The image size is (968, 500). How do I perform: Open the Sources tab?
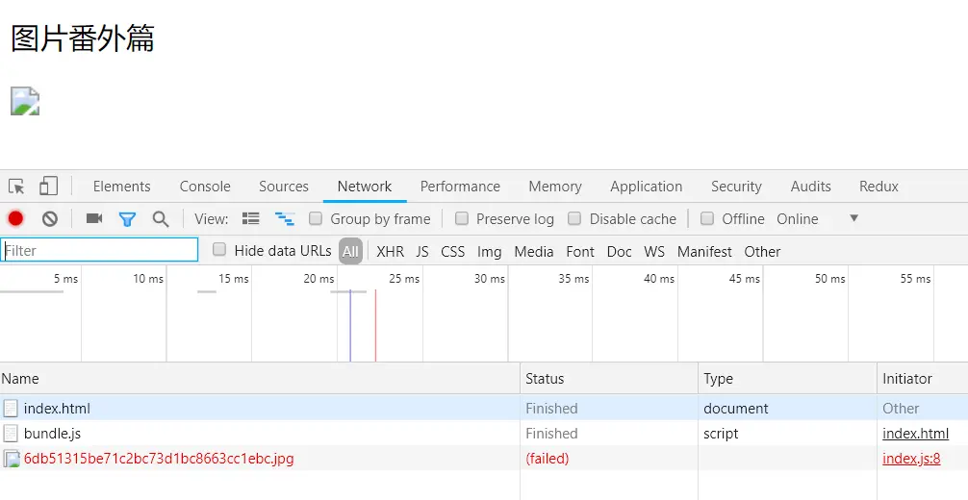coord(284,187)
